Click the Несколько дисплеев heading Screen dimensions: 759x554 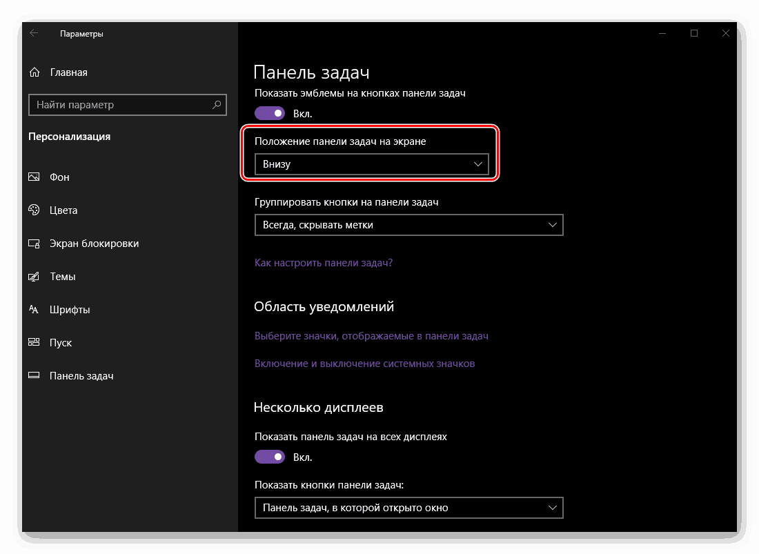[319, 408]
